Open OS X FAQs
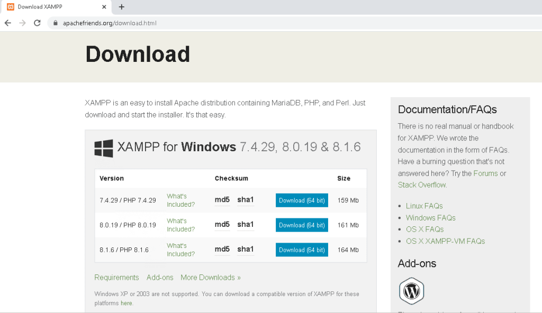 tap(424, 229)
